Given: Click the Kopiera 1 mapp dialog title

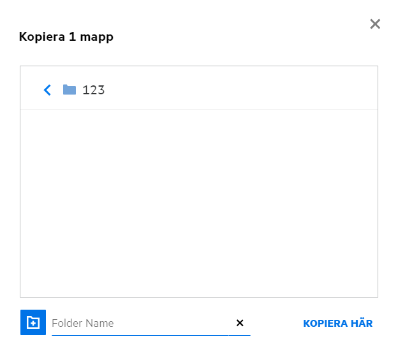Looking at the screenshot, I should click(66, 37).
